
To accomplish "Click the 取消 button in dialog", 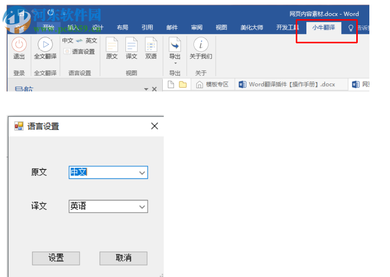I will tap(123, 258).
